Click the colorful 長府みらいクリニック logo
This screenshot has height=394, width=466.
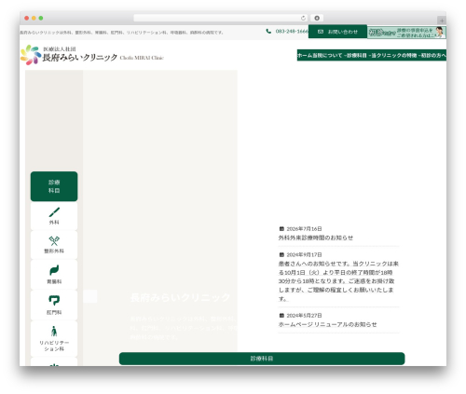click(x=31, y=55)
